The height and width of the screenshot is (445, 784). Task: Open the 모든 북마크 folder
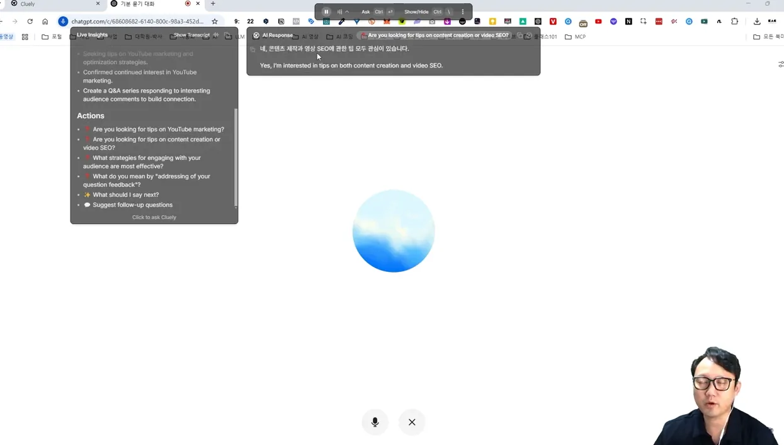768,37
